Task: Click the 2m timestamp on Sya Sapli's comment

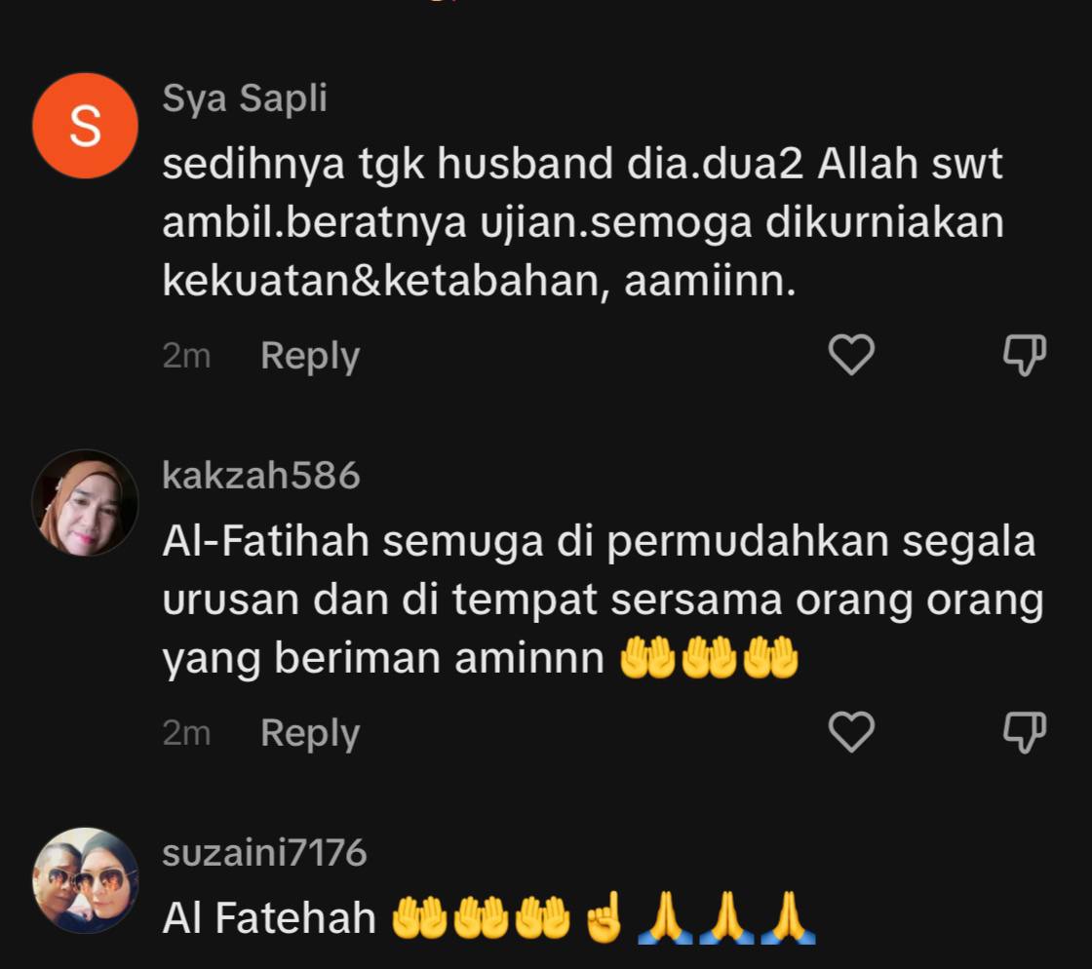Action: click(x=186, y=356)
